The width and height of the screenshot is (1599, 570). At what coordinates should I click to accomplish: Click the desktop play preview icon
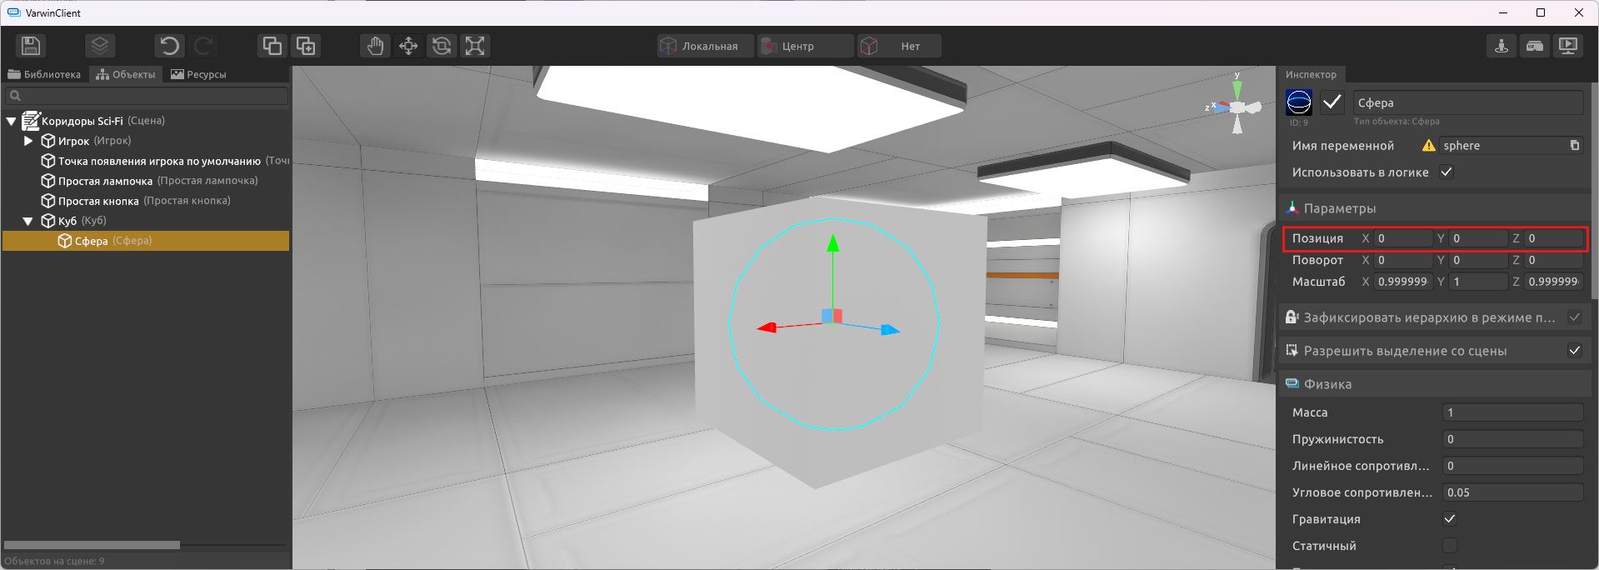coord(1568,46)
